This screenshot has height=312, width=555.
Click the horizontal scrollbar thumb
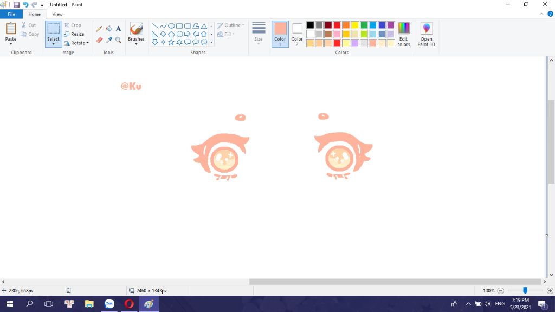395,282
